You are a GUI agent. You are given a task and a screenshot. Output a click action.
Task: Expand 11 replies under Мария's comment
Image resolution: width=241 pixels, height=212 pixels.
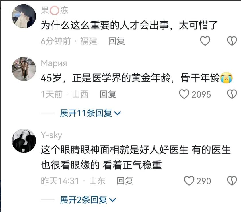coord(90,113)
